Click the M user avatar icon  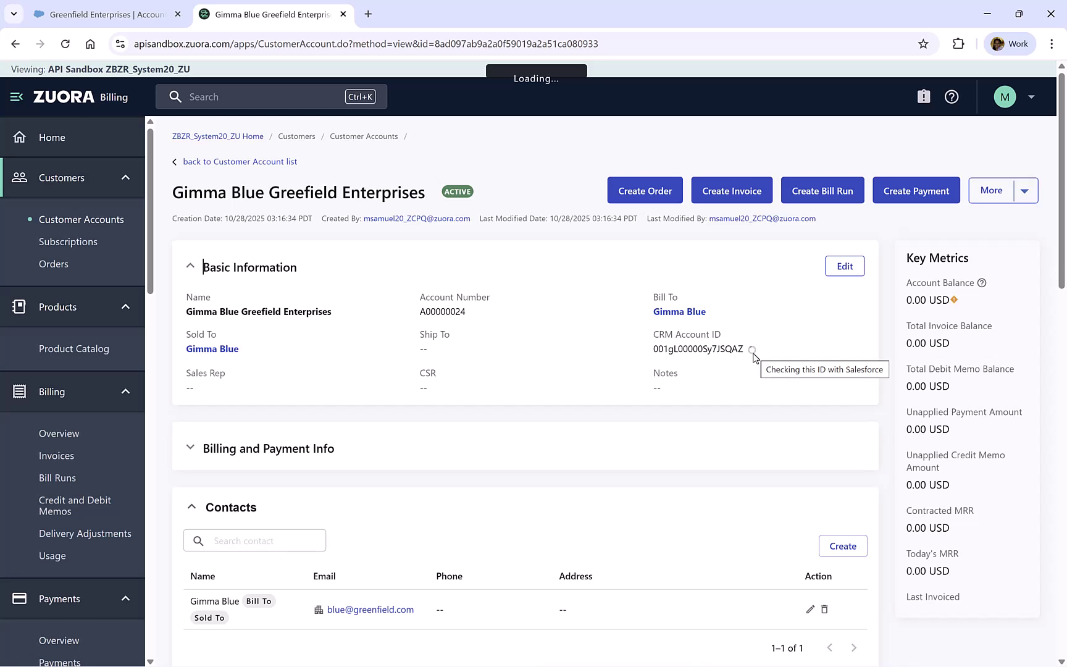[x=1005, y=96]
